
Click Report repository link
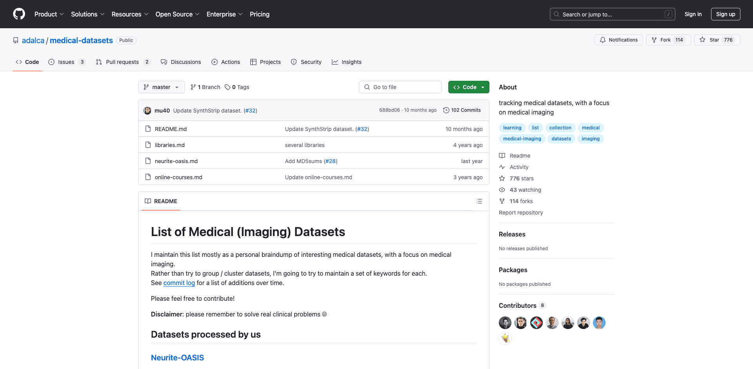[x=521, y=213]
